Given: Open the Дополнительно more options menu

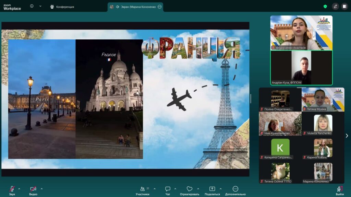Looking at the screenshot, I should tap(235, 189).
